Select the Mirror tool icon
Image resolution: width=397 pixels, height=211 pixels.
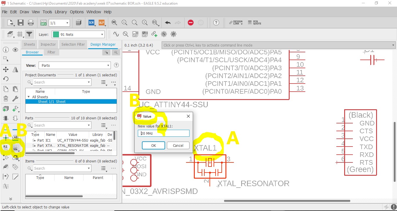tap(15, 69)
